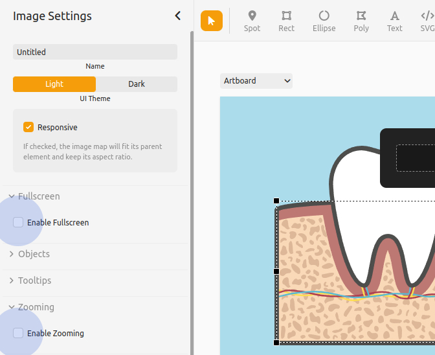The width and height of the screenshot is (435, 355).
Task: Click the Image Settings heading
Action: 52,16
